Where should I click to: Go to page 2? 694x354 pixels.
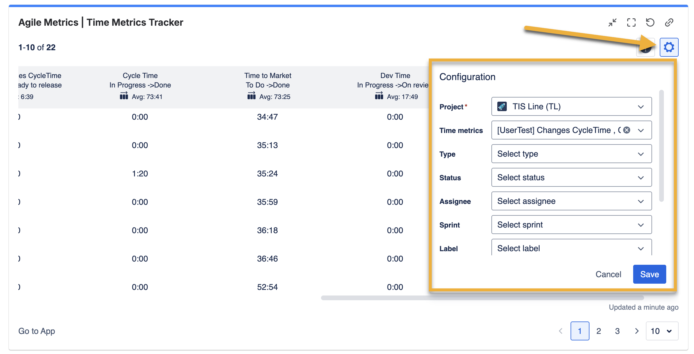coord(599,331)
